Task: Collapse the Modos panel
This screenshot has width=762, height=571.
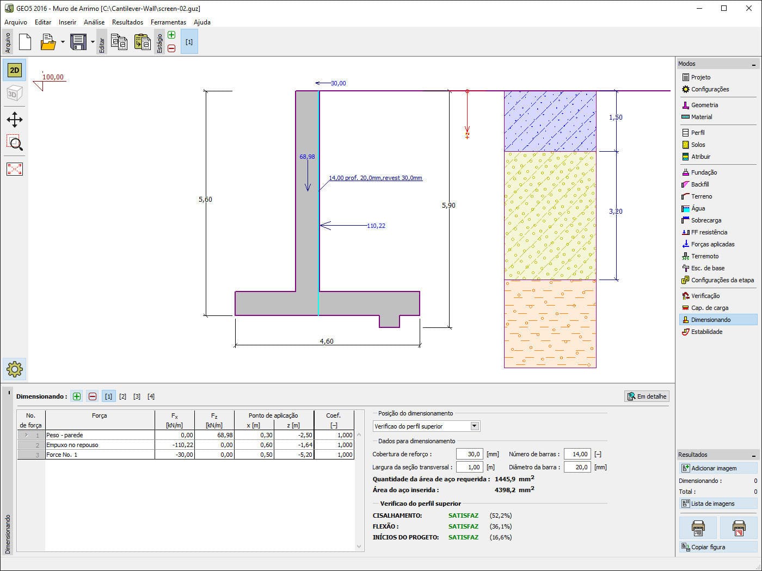Action: pyautogui.click(x=754, y=64)
